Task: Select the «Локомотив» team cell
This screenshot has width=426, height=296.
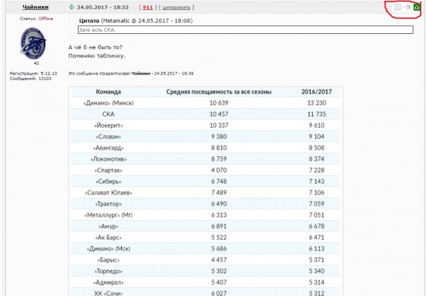Action: (x=108, y=159)
